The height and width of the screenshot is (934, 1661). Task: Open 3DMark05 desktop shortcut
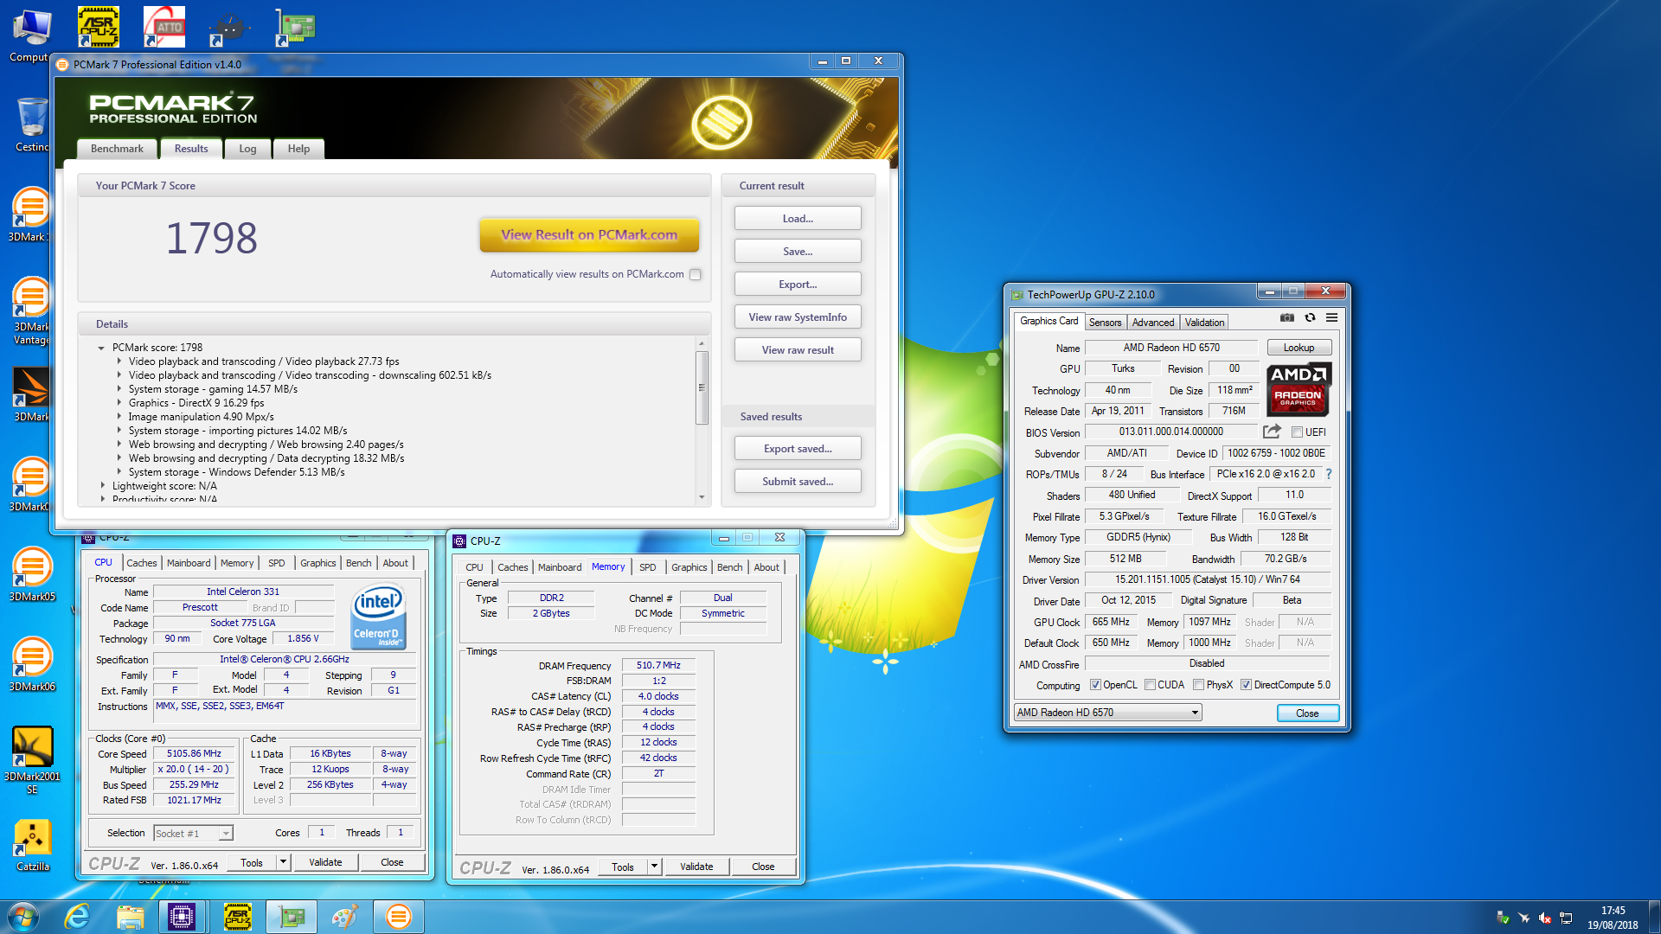(32, 574)
